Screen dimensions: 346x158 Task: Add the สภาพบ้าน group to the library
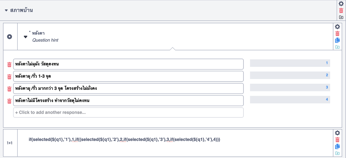[341, 17]
